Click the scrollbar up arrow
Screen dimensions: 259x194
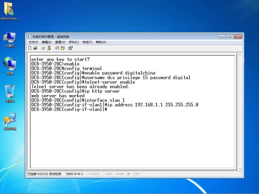[x=240, y=55]
